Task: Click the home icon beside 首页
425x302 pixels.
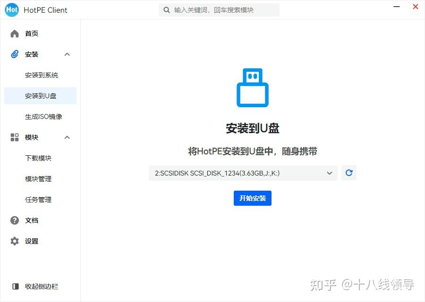Action: [x=15, y=34]
